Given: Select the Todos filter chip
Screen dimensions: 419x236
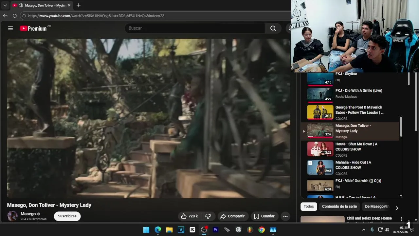Looking at the screenshot, I should [309, 206].
